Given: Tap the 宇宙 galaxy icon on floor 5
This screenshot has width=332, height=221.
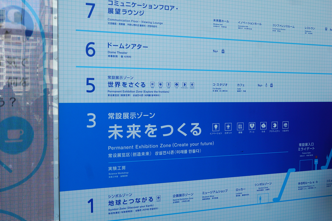Looking at the screenshot, I should [152, 84].
